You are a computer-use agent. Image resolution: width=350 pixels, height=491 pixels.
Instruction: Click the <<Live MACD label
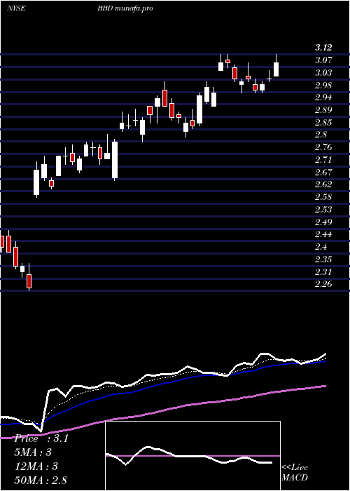pos(295,473)
